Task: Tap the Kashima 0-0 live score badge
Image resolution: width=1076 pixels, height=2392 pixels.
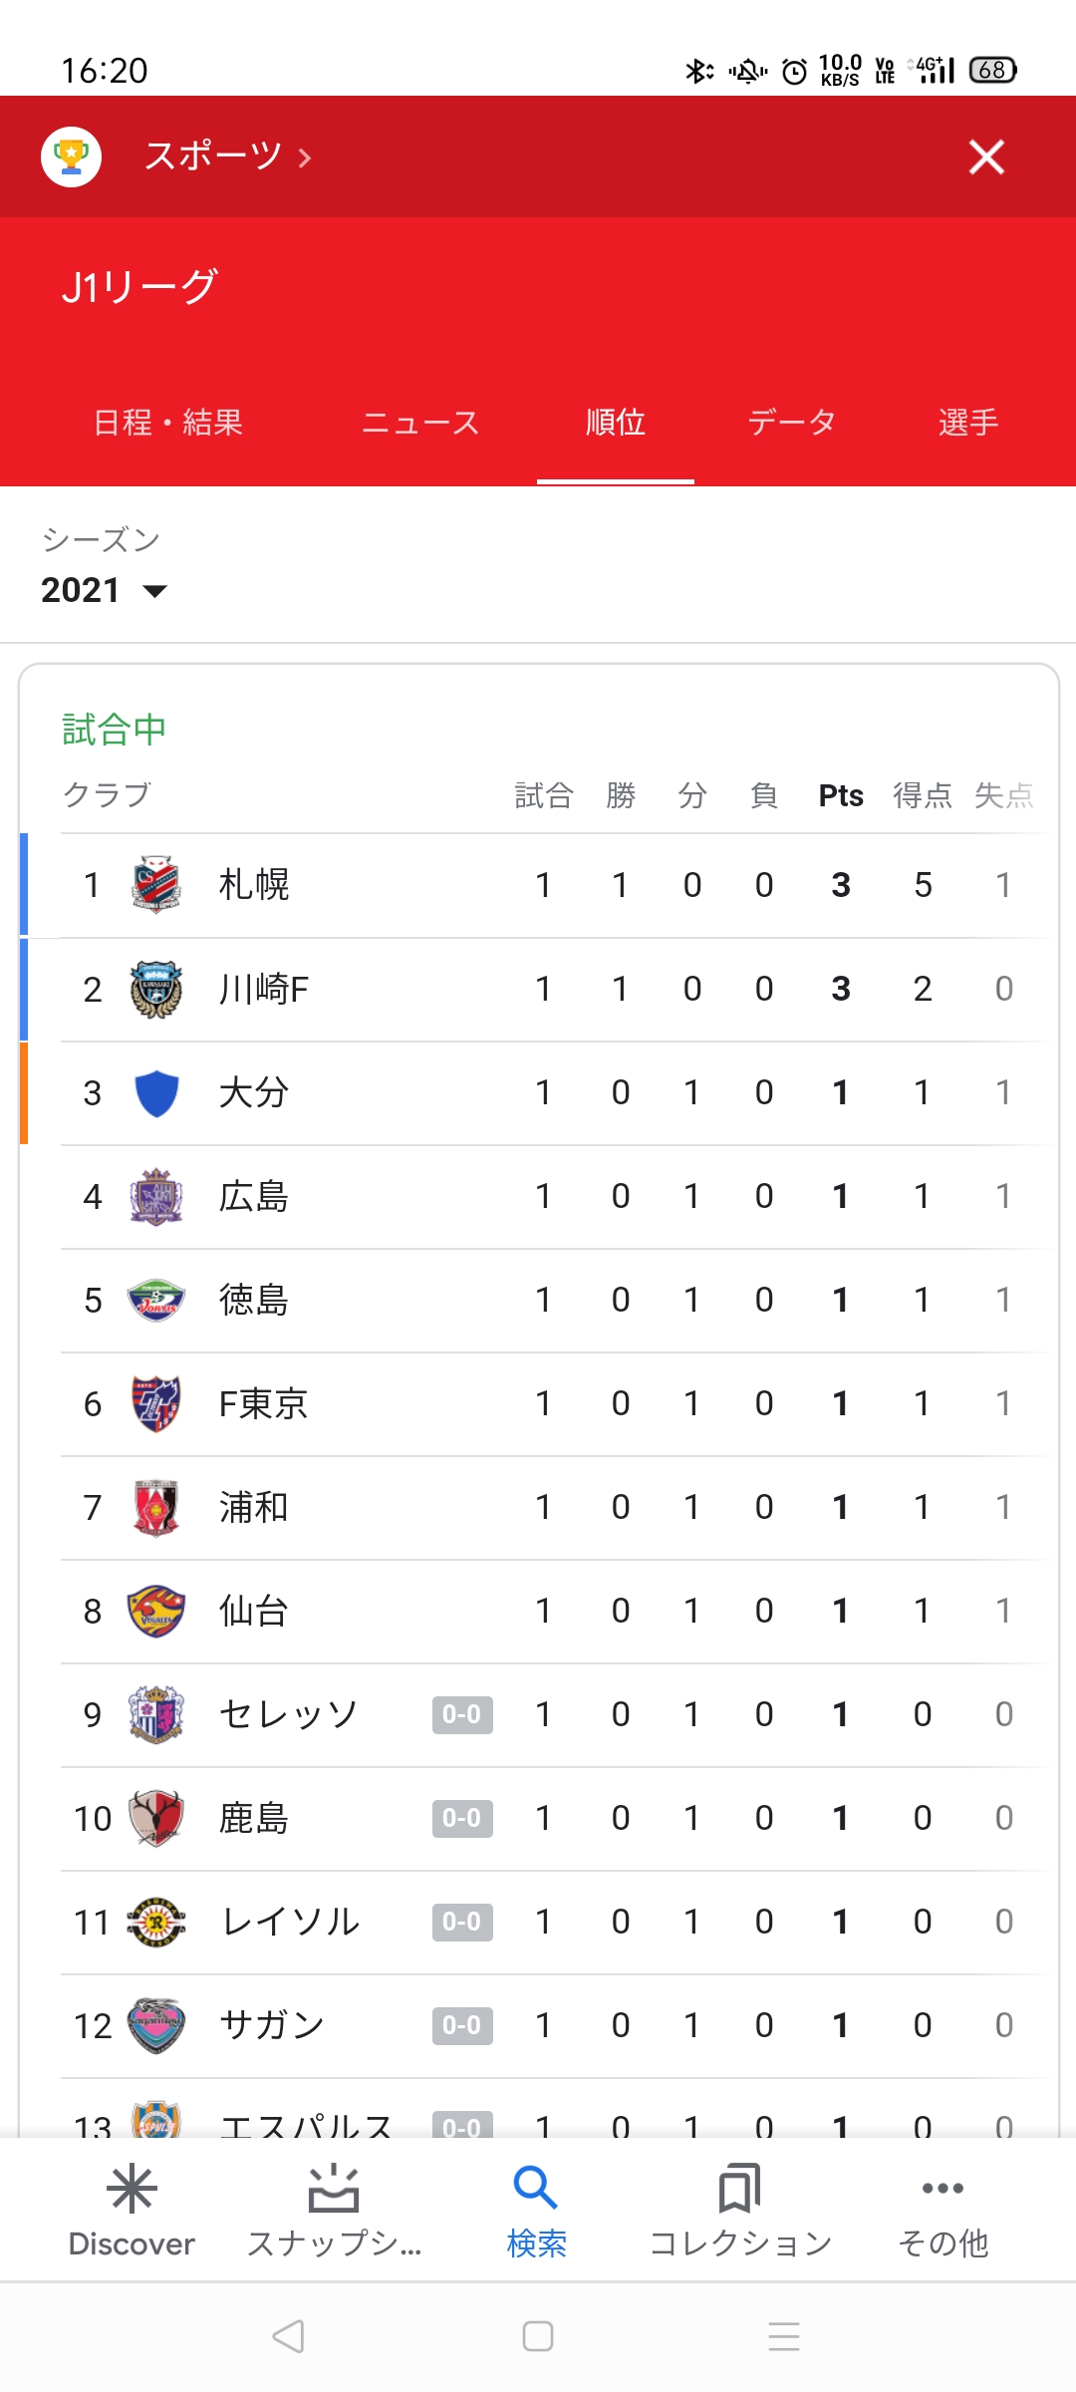Action: click(462, 1818)
